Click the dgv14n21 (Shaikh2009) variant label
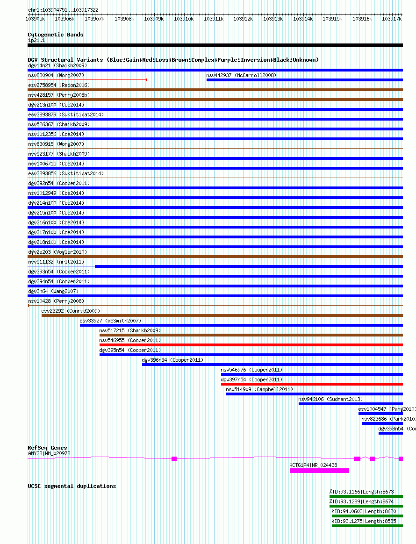Image resolution: width=416 pixels, height=544 pixels. click(57, 65)
